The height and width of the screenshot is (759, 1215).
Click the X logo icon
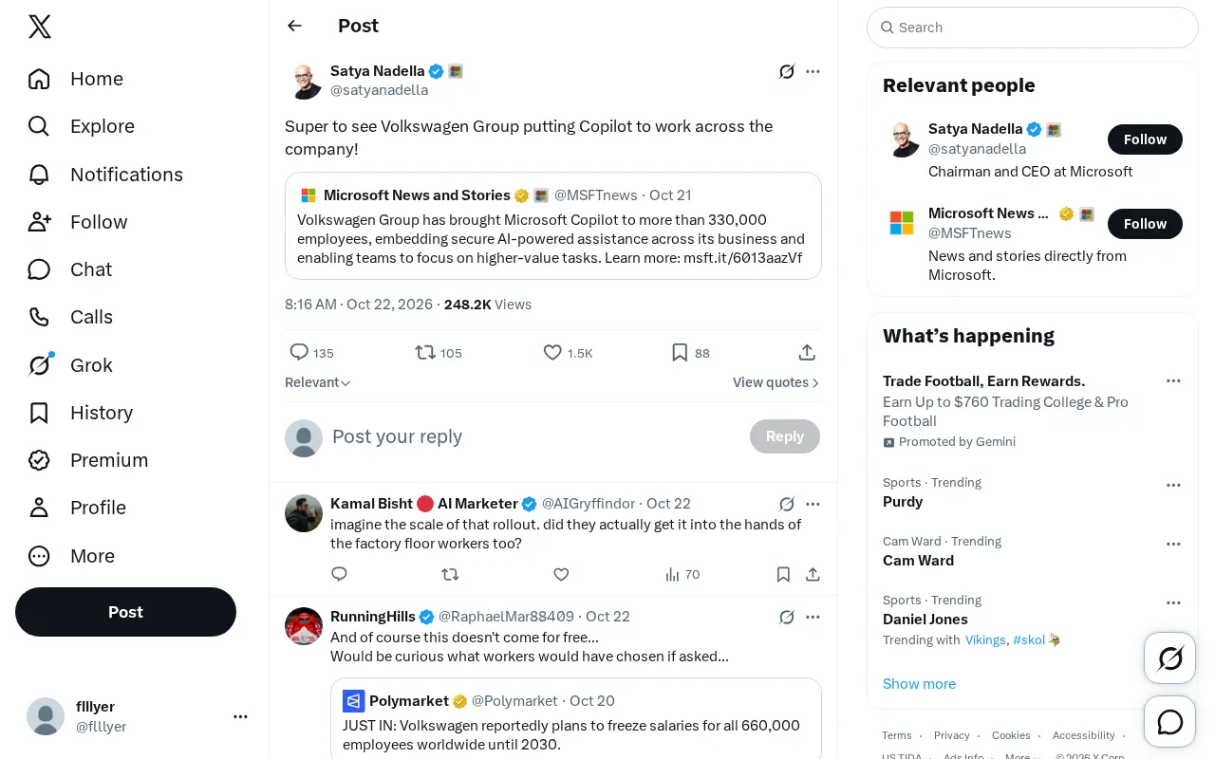pos(40,27)
